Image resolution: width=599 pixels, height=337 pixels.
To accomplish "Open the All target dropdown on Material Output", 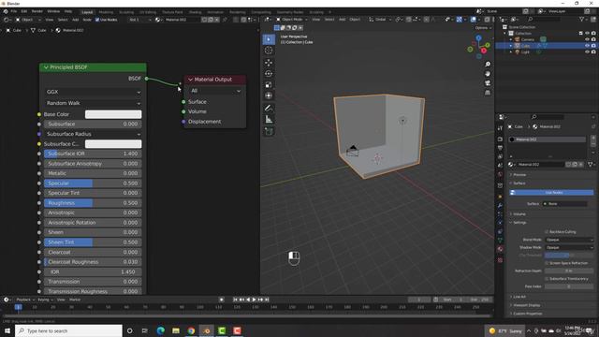I will tap(214, 91).
